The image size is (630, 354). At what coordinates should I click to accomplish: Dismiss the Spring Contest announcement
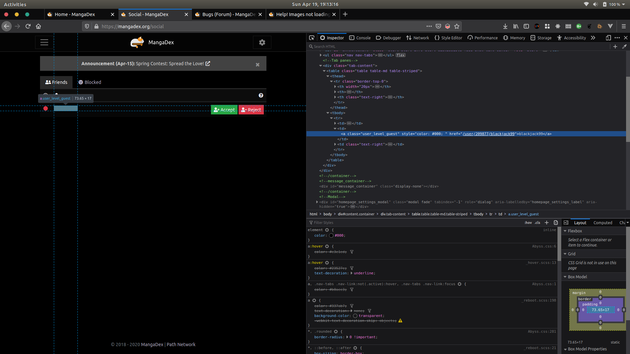pos(258,65)
